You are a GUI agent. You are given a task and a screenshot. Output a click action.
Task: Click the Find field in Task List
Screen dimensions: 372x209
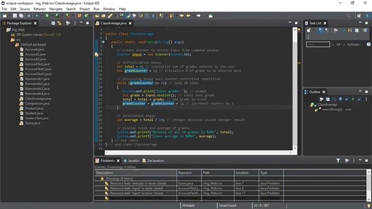(318, 44)
